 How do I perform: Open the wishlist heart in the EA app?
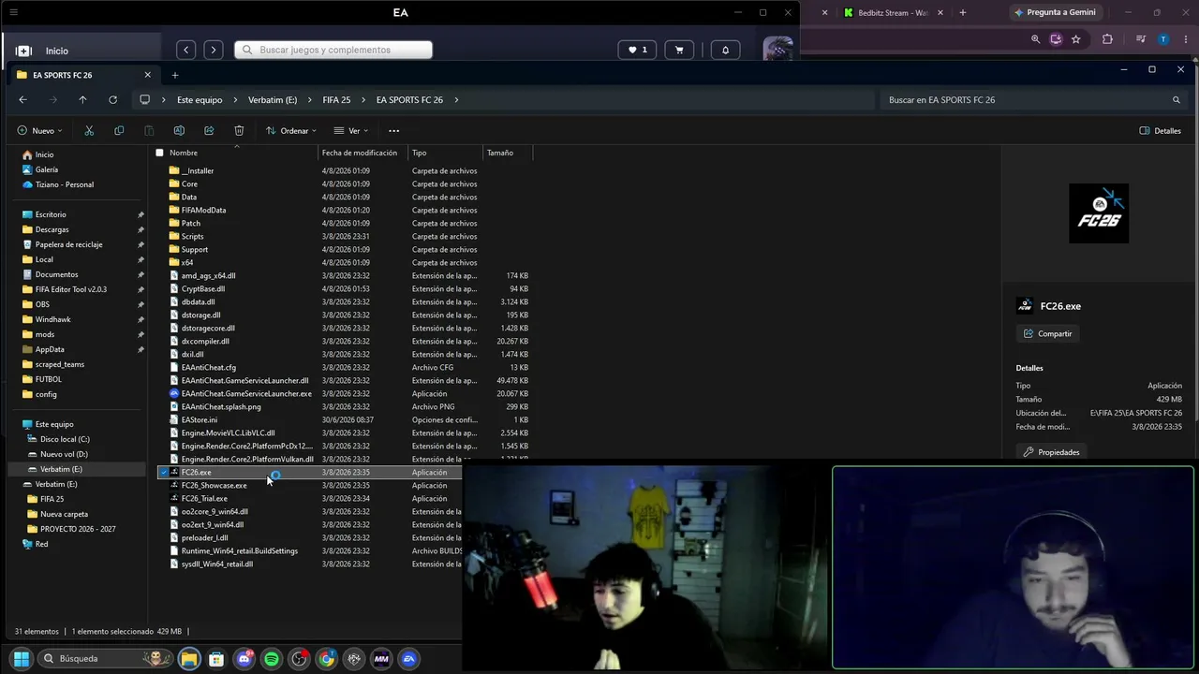pyautogui.click(x=637, y=50)
